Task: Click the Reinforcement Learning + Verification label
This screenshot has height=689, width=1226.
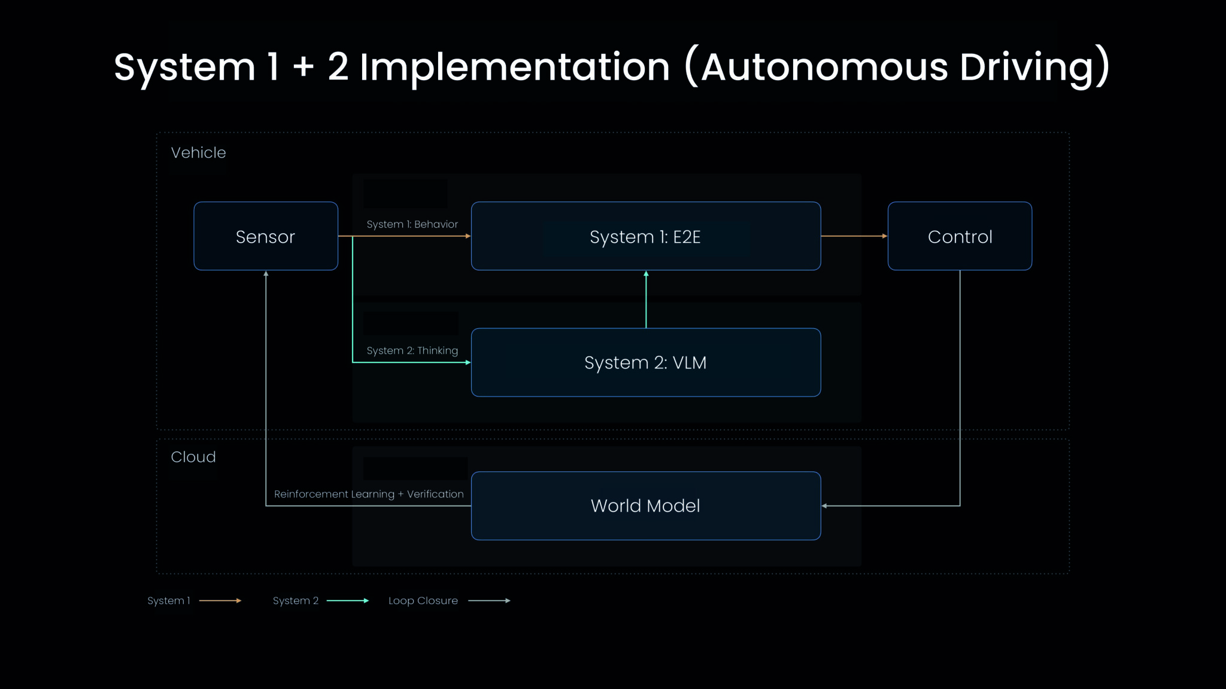Action: pos(369,494)
